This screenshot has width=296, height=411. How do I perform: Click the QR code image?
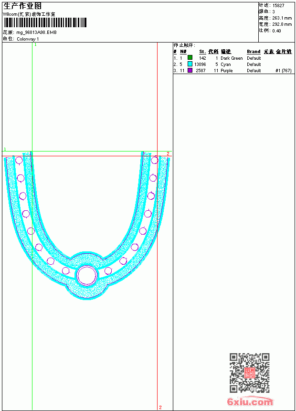tap(250, 373)
